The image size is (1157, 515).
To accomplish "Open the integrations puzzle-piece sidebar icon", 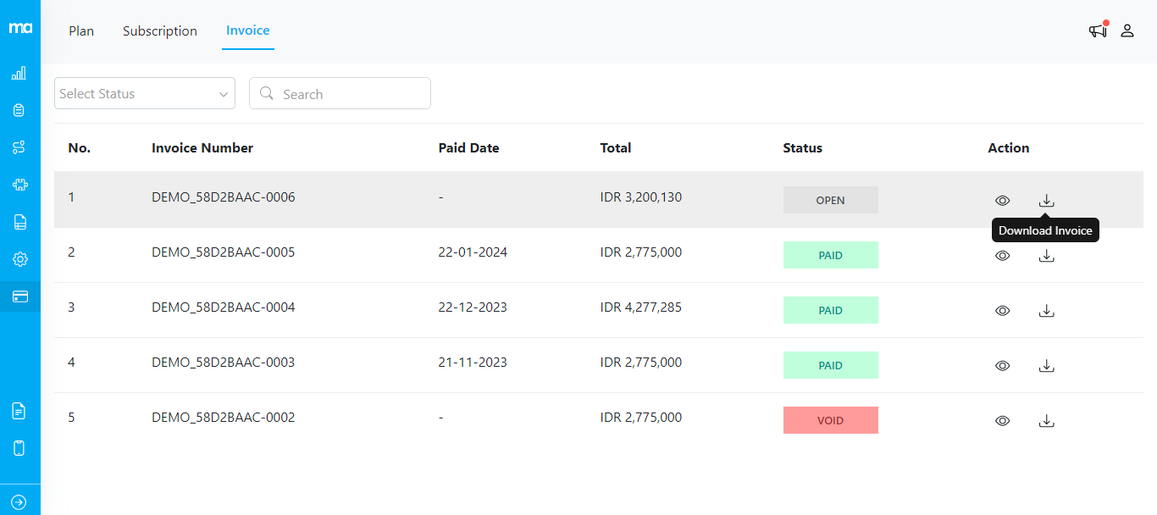I will pyautogui.click(x=19, y=184).
